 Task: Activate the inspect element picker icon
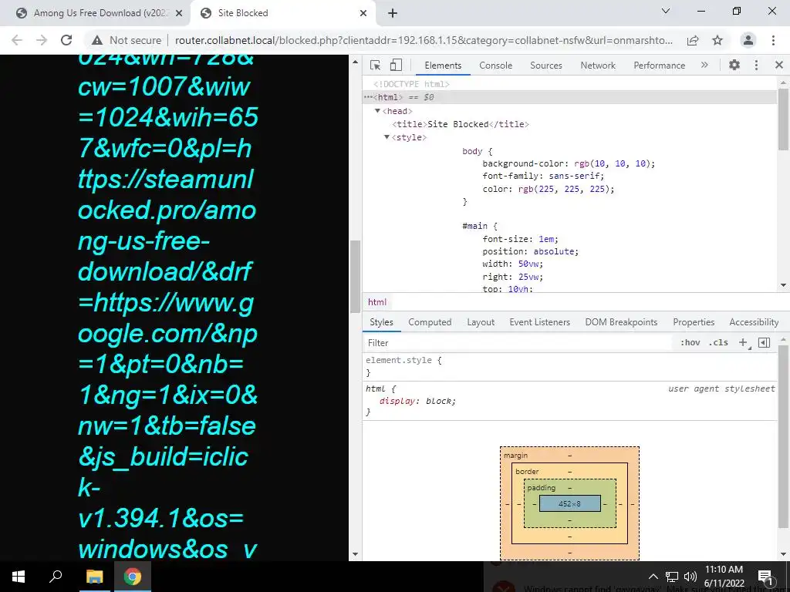click(376, 65)
